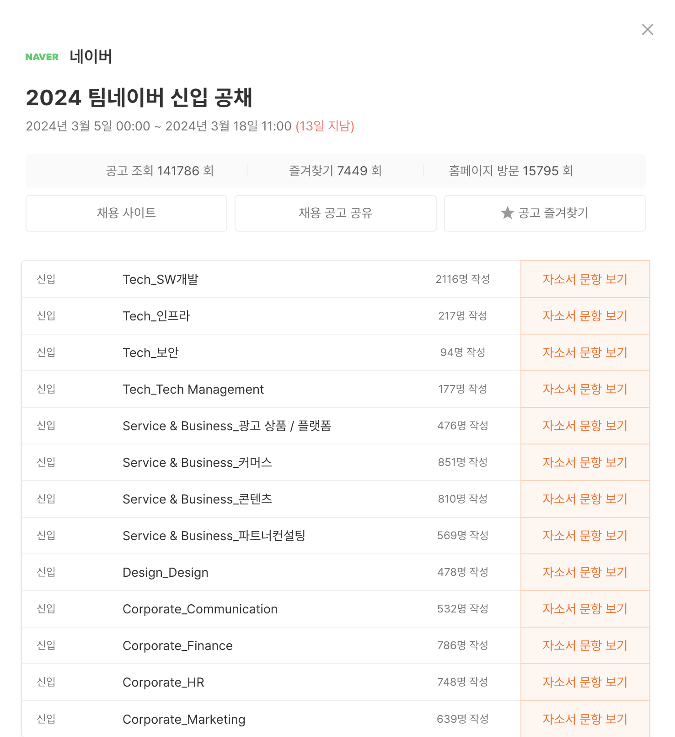675x737 pixels.
Task: Select the Tech_인프라 position name
Action: click(156, 316)
